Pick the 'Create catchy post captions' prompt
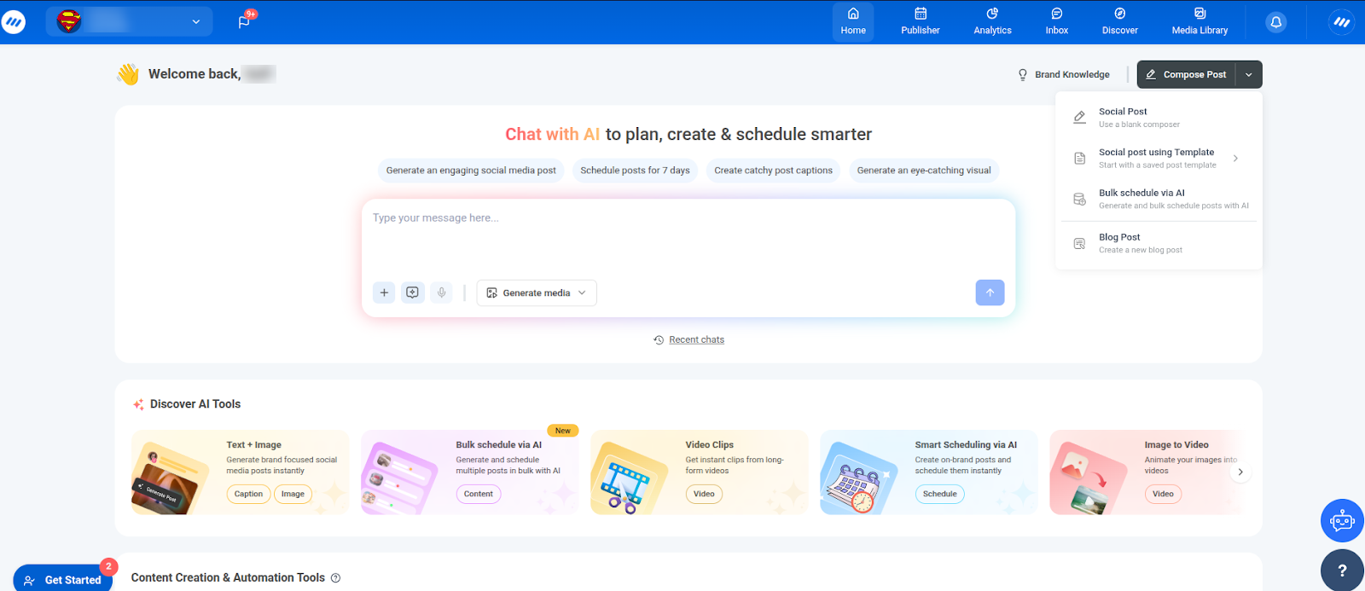This screenshot has height=591, width=1365. pos(773,171)
